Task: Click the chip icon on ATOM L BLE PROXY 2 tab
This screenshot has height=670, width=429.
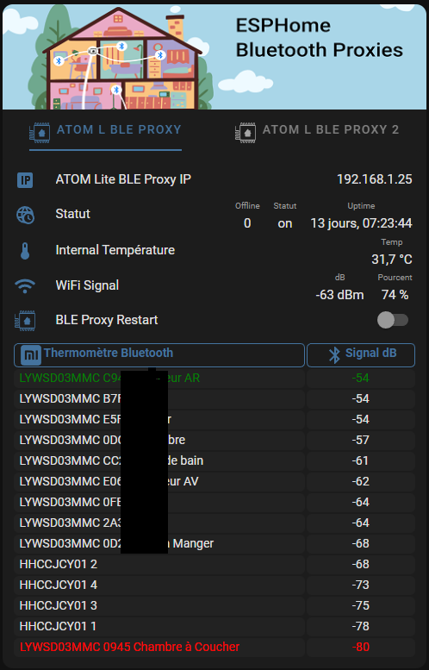Action: pyautogui.click(x=246, y=132)
